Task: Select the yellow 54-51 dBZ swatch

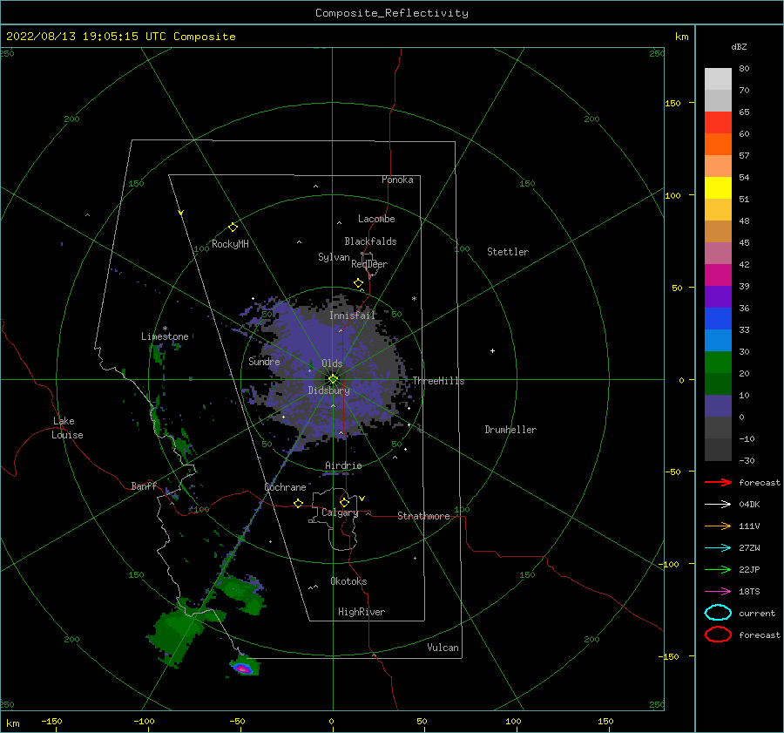Action: pos(718,188)
